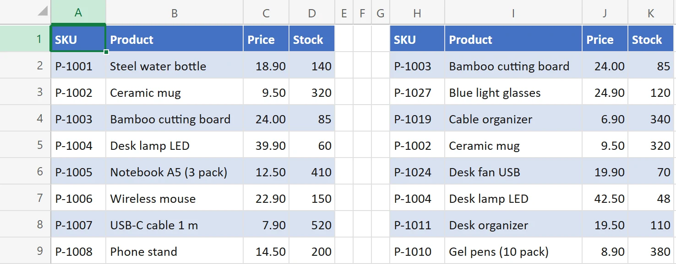Select the P-1005 cell
The height and width of the screenshot is (264, 676).
[78, 171]
